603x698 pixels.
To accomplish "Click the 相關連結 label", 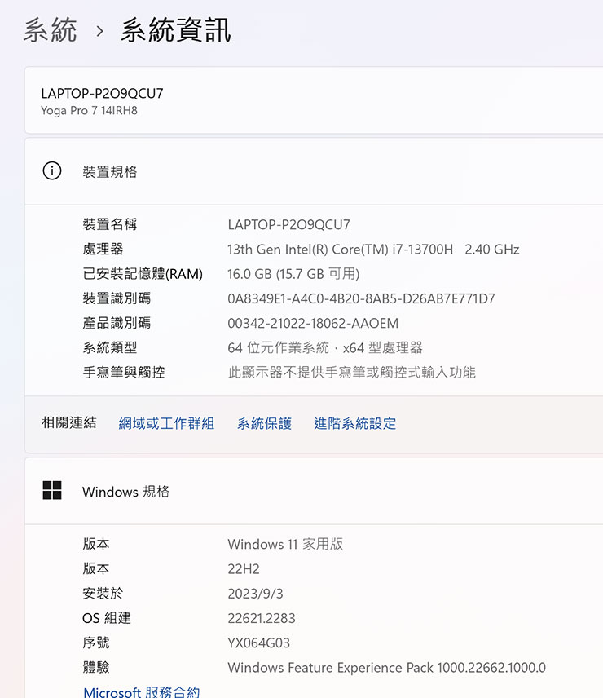I will (69, 422).
